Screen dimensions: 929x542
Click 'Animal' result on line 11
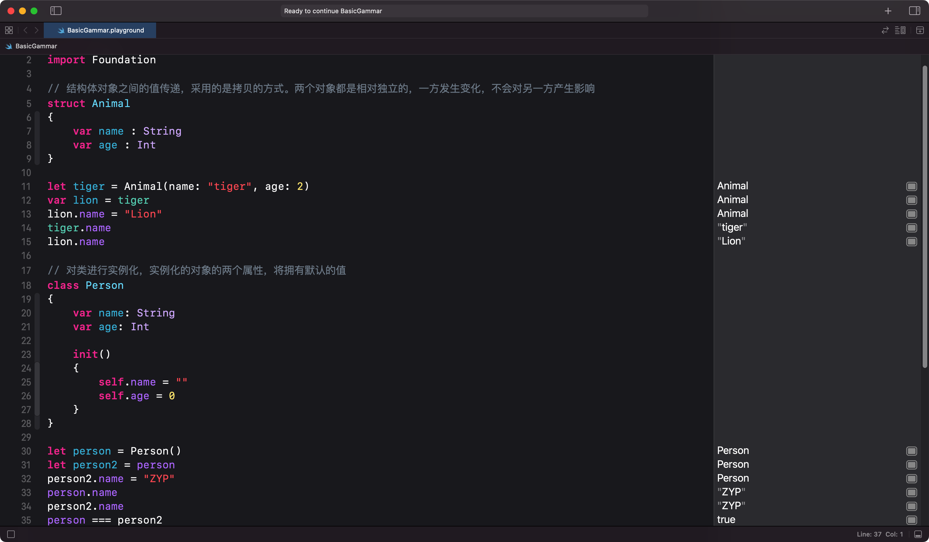733,186
